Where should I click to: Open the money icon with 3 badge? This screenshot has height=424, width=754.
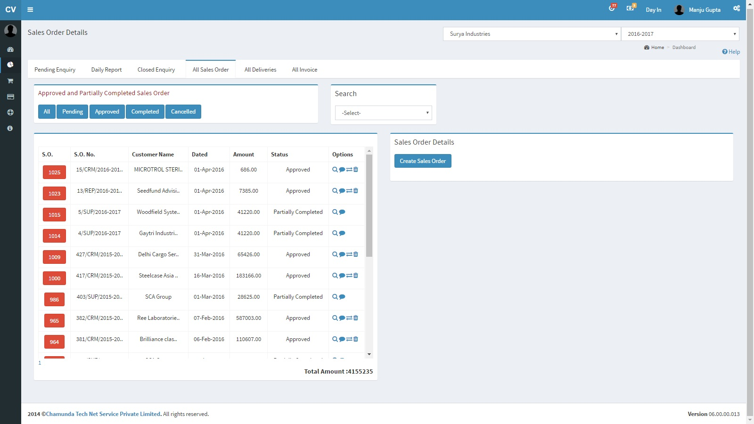pos(631,8)
